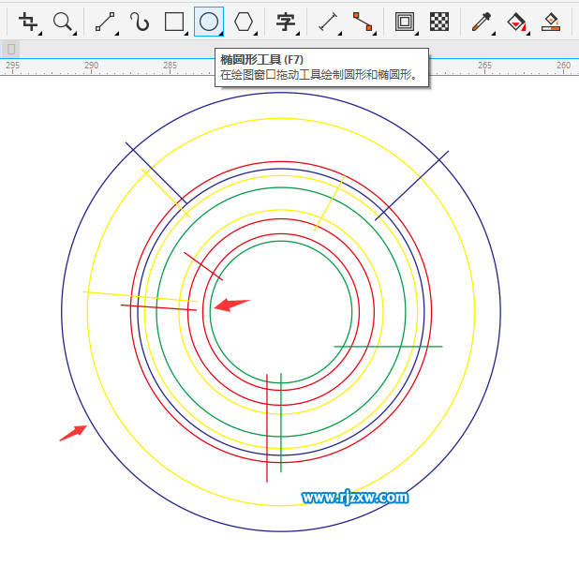Click the 290 mark on horizontal ruler

pyautogui.click(x=91, y=66)
